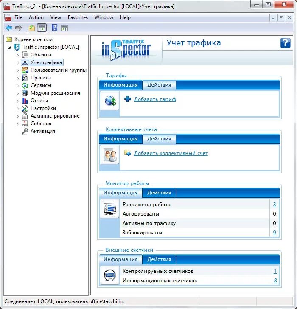Restore down the inner MDI console window
The height and width of the screenshot is (309, 297).
point(281,18)
